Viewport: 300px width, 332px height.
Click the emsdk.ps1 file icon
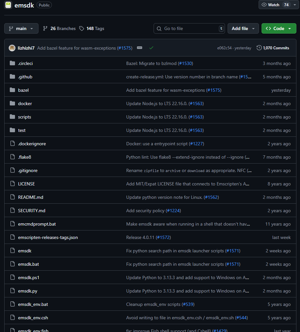pos(12,277)
